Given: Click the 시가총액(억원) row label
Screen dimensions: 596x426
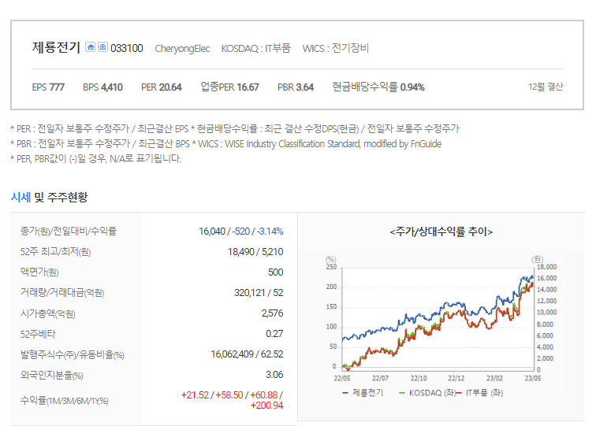Looking at the screenshot, I should click(x=48, y=313).
